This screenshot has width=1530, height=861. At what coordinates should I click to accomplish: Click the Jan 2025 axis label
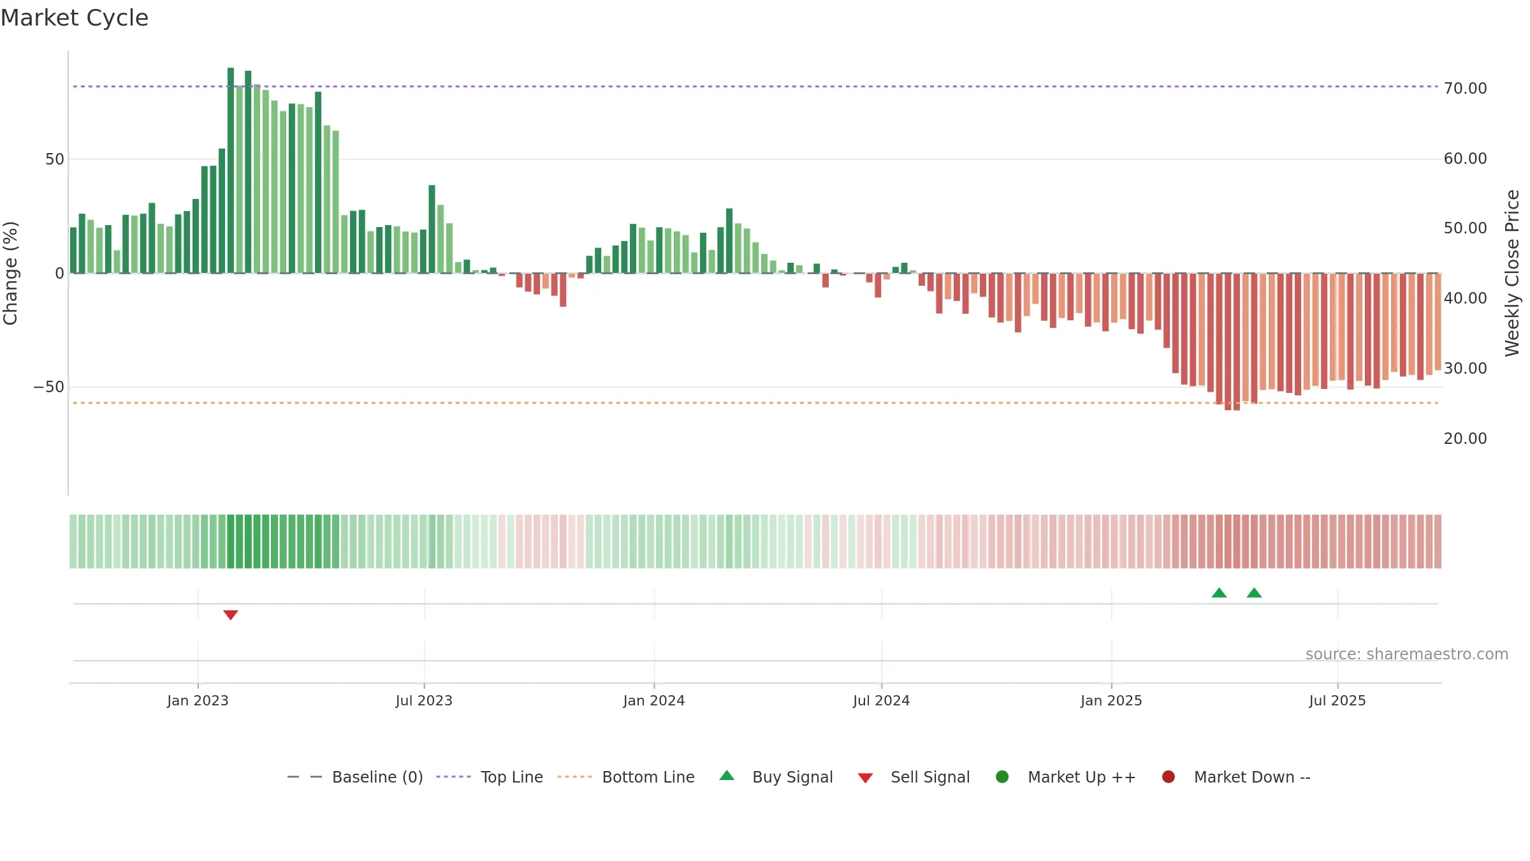coord(1111,700)
